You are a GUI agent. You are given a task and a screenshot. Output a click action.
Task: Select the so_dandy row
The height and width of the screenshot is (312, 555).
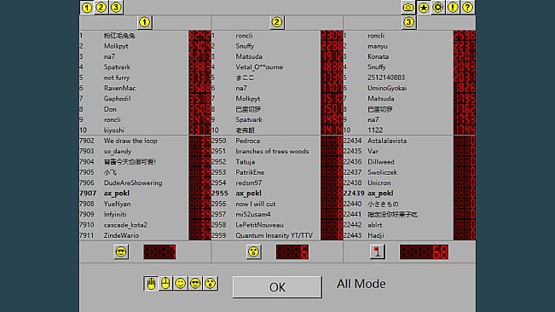pyautogui.click(x=145, y=152)
